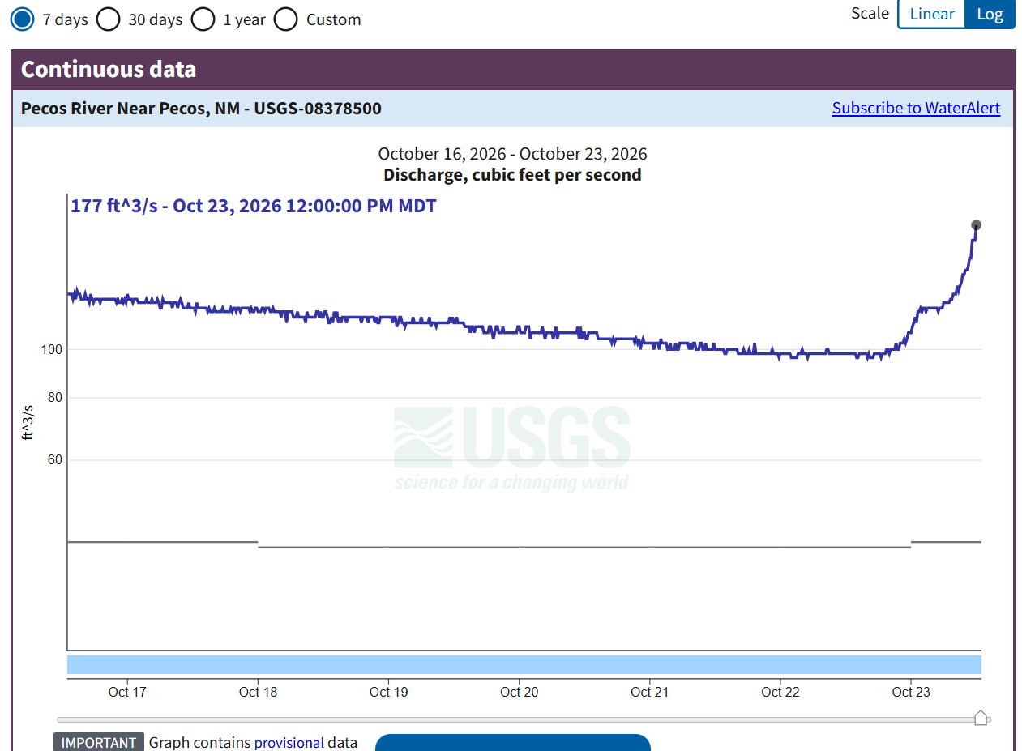Click the Discharge, cubic feet per second title
The width and height of the screenshot is (1022, 751).
pyautogui.click(x=512, y=174)
